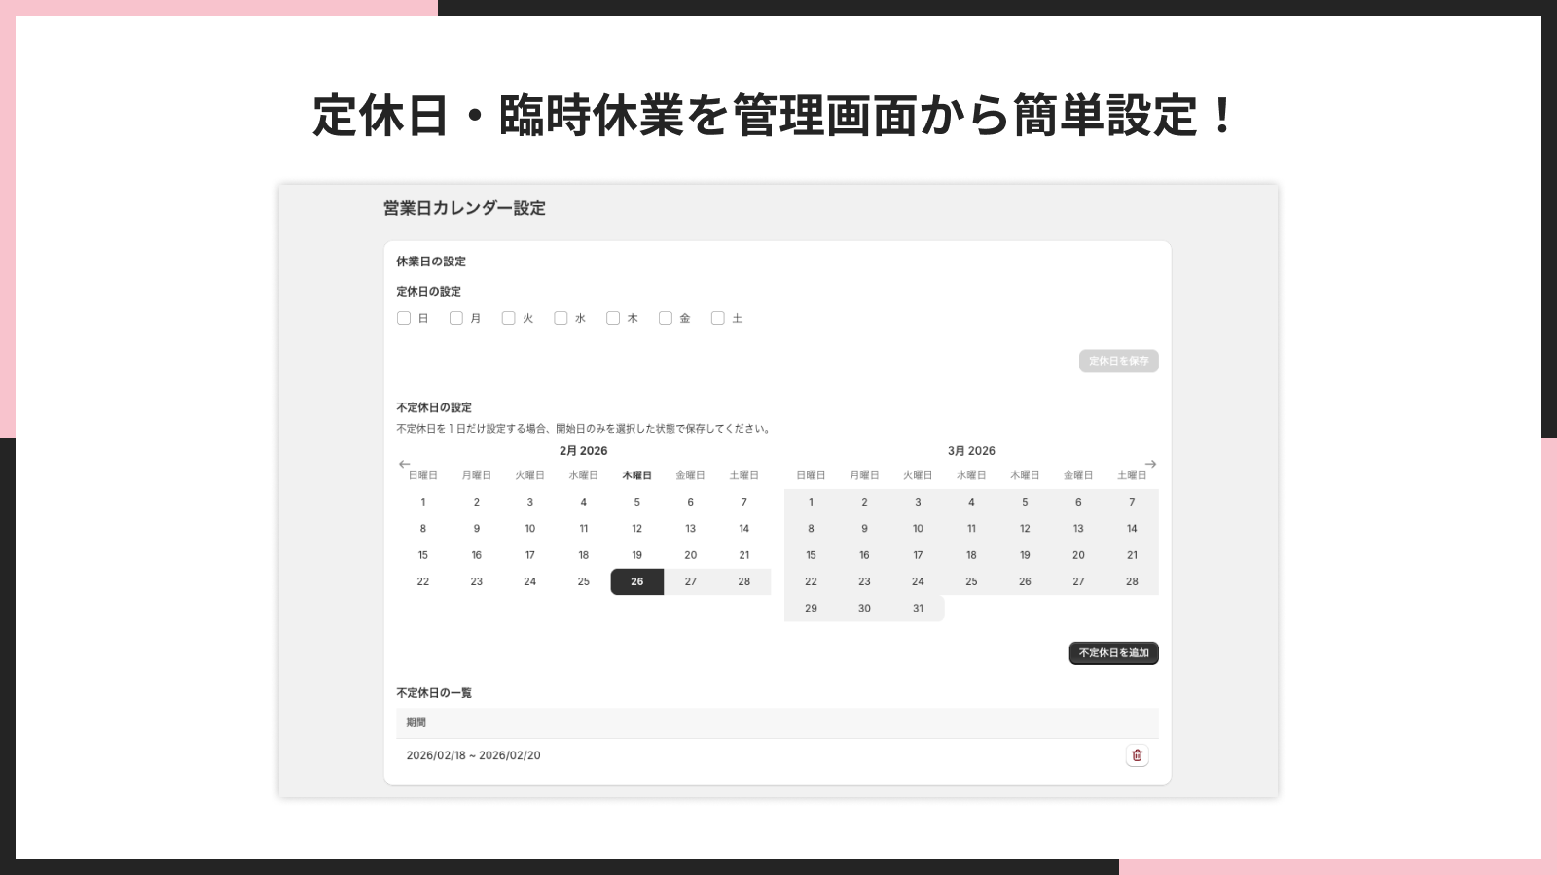Click the 定休日を保存 button
This screenshot has height=875, width=1557.
[x=1118, y=361]
